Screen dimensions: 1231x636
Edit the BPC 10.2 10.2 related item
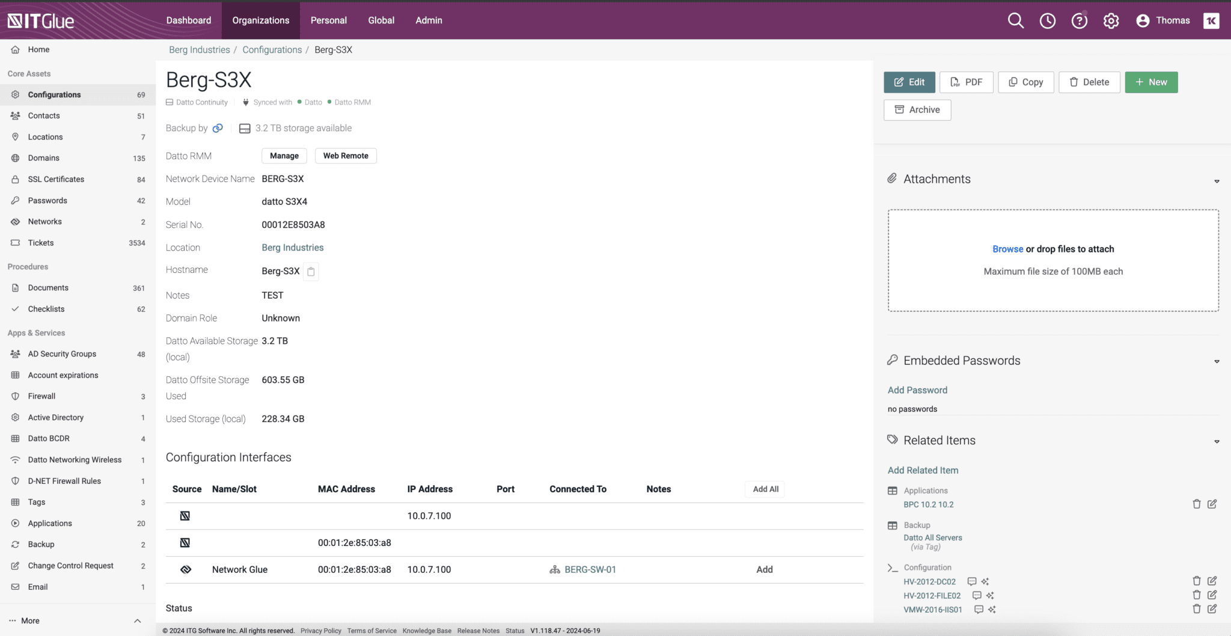[1213, 504]
